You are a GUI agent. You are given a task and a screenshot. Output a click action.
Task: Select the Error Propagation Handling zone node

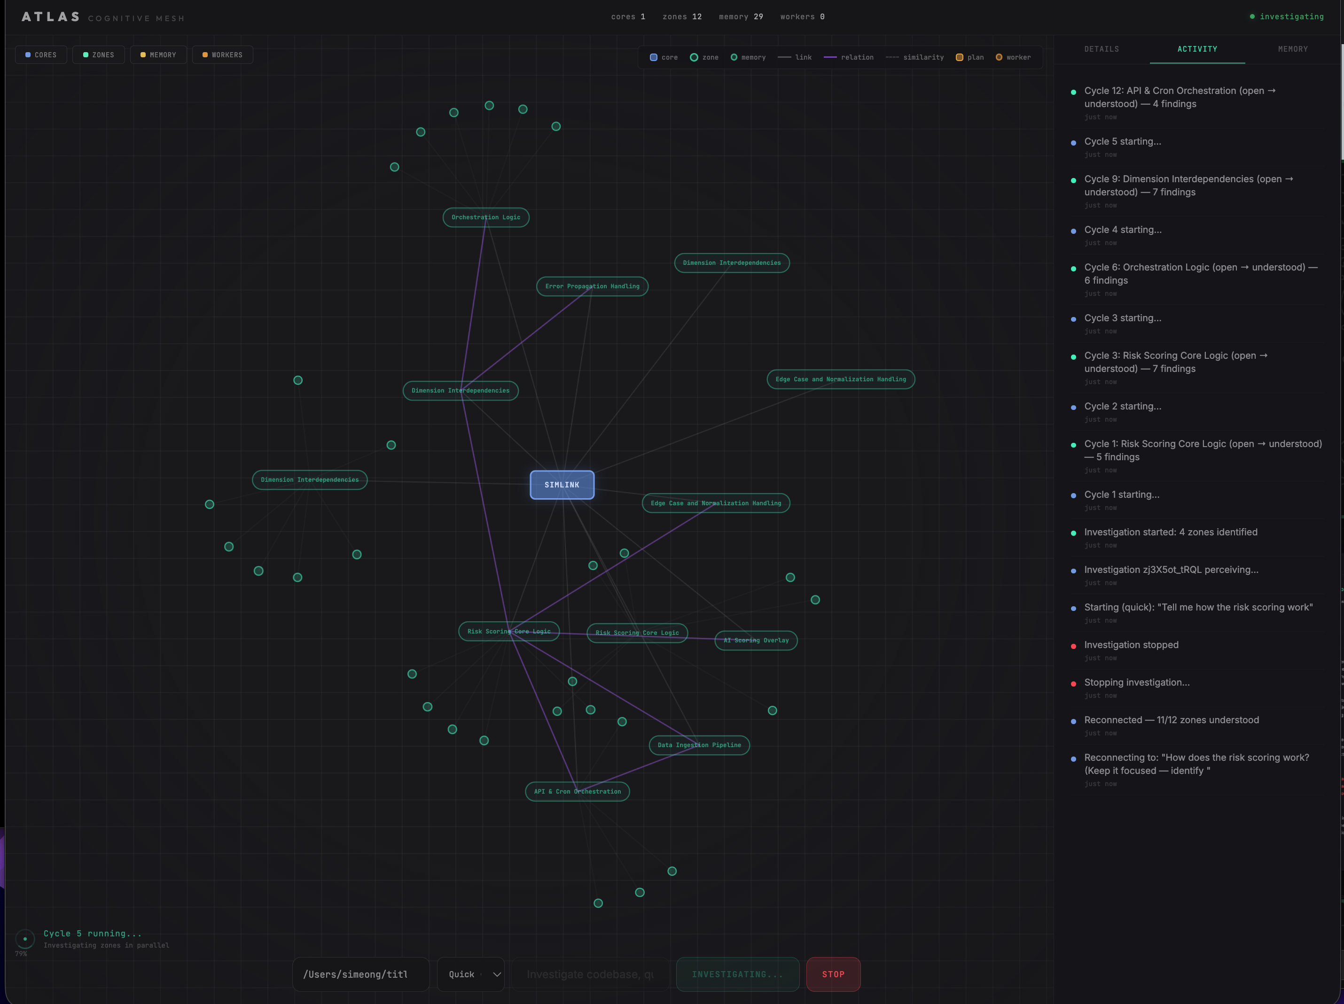click(592, 286)
